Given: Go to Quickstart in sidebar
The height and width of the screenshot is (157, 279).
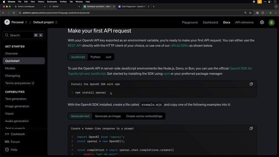Looking at the screenshot, I should (24, 61).
